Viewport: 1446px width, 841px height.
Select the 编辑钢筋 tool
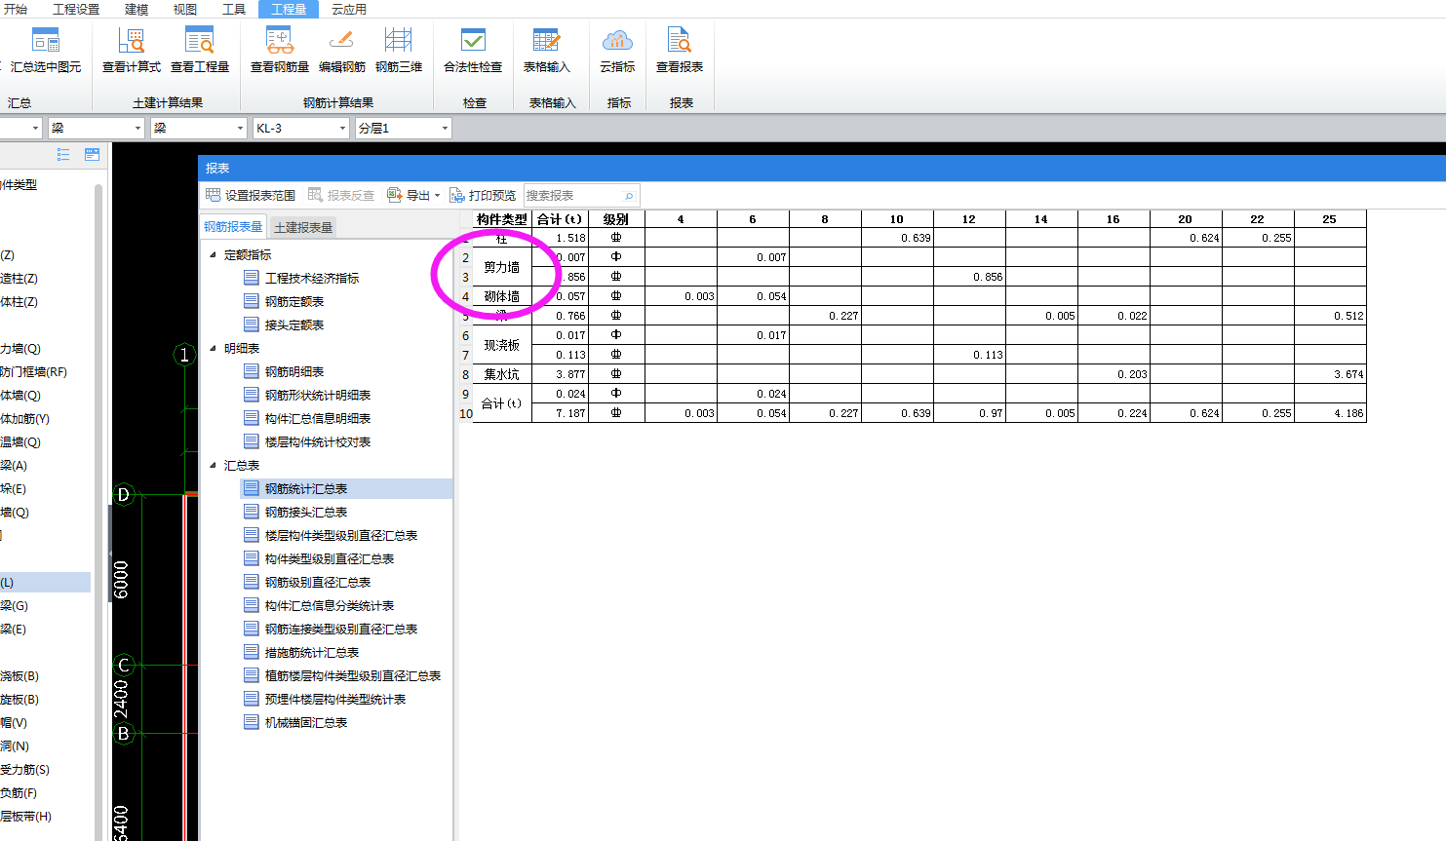tap(342, 51)
